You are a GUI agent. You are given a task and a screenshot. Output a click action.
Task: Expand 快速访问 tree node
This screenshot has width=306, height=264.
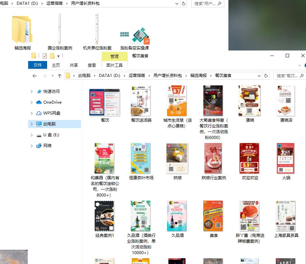32,92
